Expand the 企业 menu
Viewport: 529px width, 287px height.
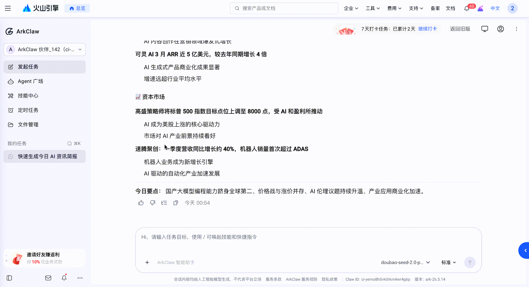(x=351, y=8)
